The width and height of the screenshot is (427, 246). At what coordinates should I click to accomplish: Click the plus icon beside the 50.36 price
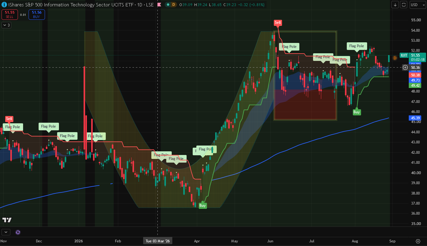click(405, 67)
